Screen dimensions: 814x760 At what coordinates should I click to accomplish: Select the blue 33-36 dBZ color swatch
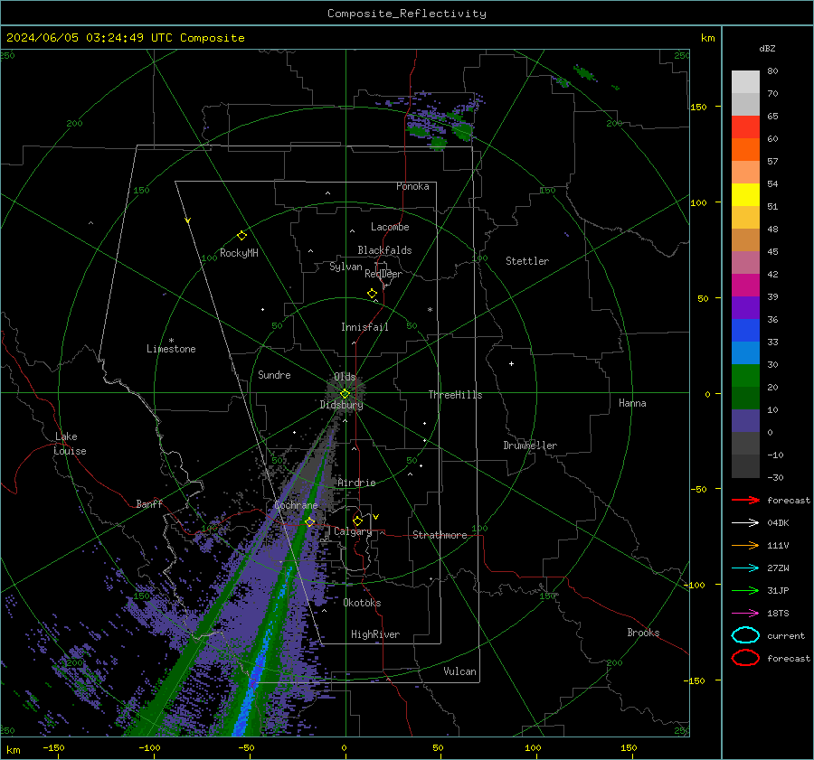745,331
